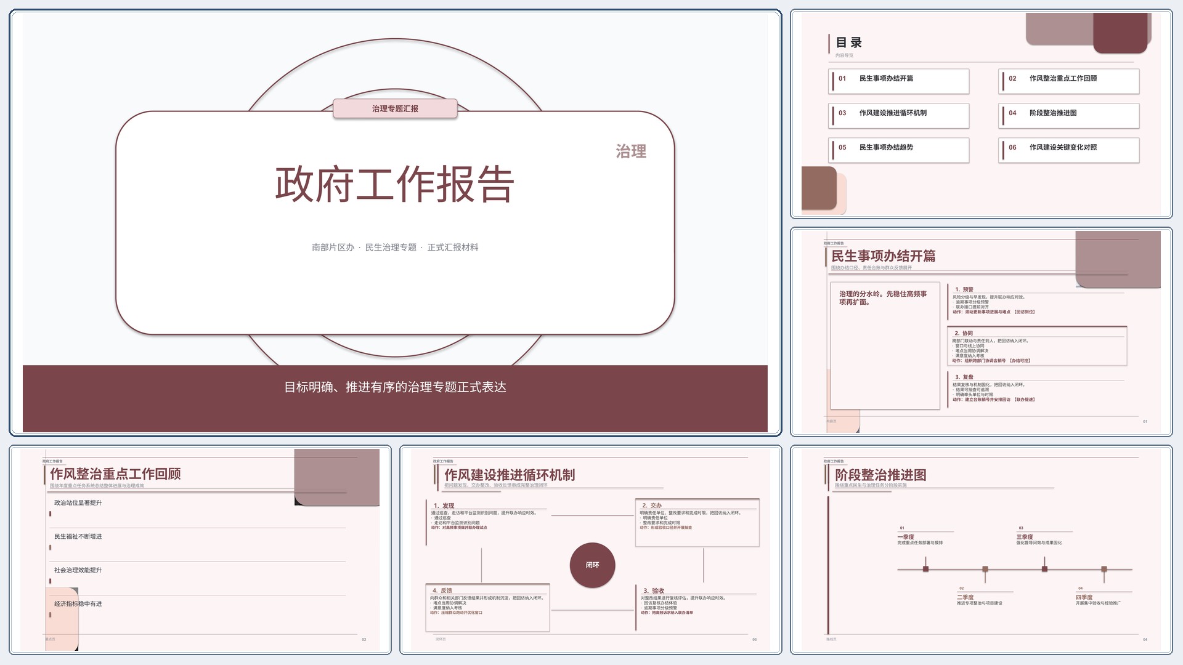1183x665 pixels.
Task: Click the subtitle 南部片区办 · 民生治理专题
Action: (395, 248)
